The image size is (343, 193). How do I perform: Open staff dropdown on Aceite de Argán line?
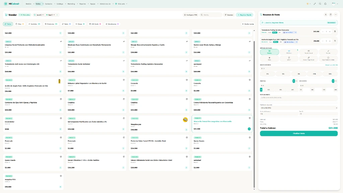291,42
